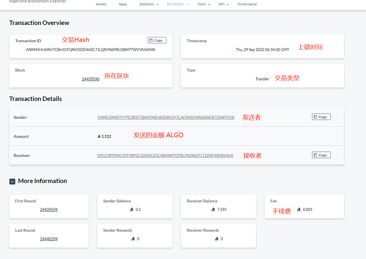Expand the Tools dropdown menu

pos(204,4)
